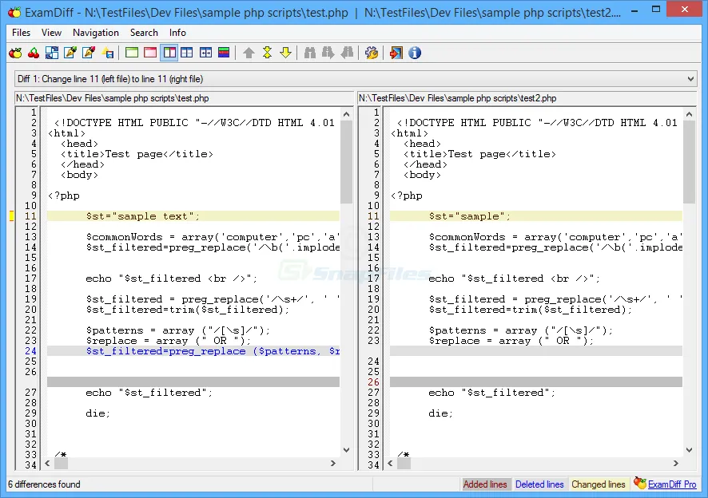Open About via blue info icon
This screenshot has height=498, width=708.
[415, 53]
